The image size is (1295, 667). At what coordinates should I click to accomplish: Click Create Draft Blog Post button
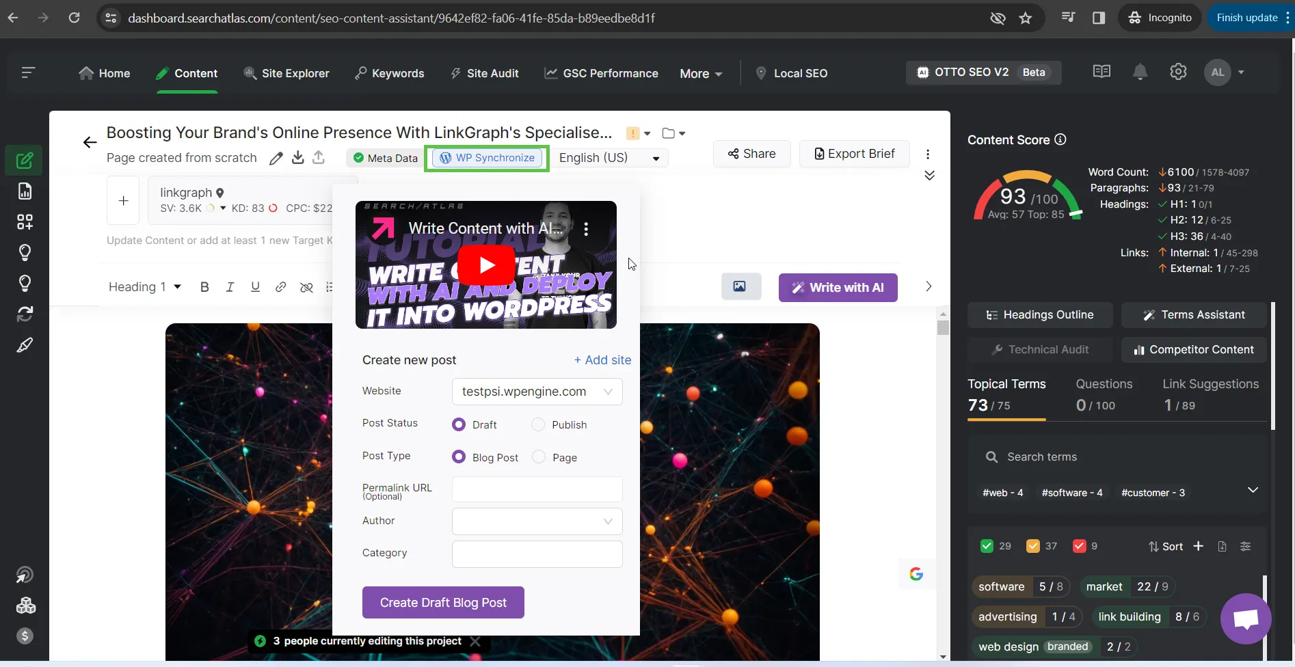coord(443,603)
